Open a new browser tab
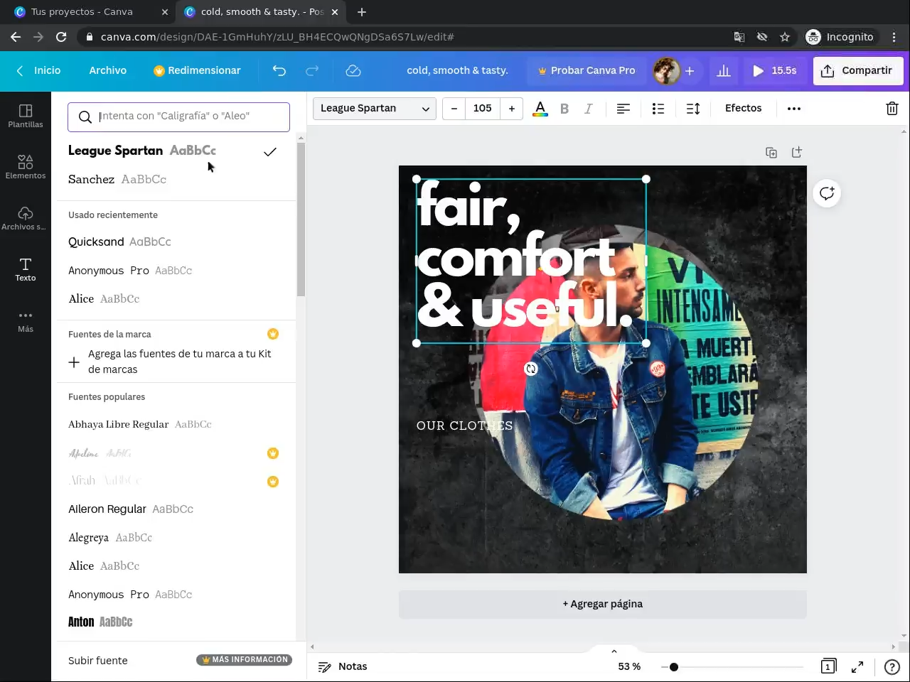 (362, 12)
